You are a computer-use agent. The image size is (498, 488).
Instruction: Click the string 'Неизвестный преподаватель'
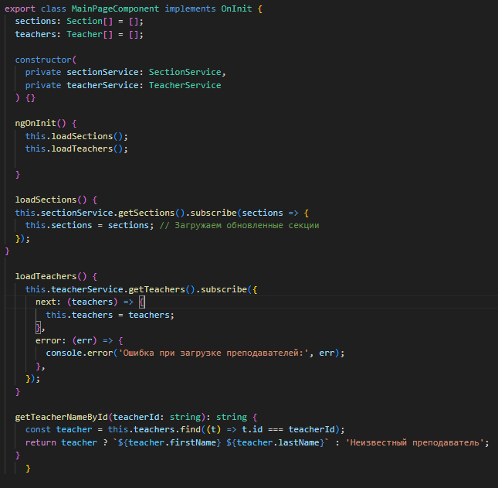[x=415, y=442]
